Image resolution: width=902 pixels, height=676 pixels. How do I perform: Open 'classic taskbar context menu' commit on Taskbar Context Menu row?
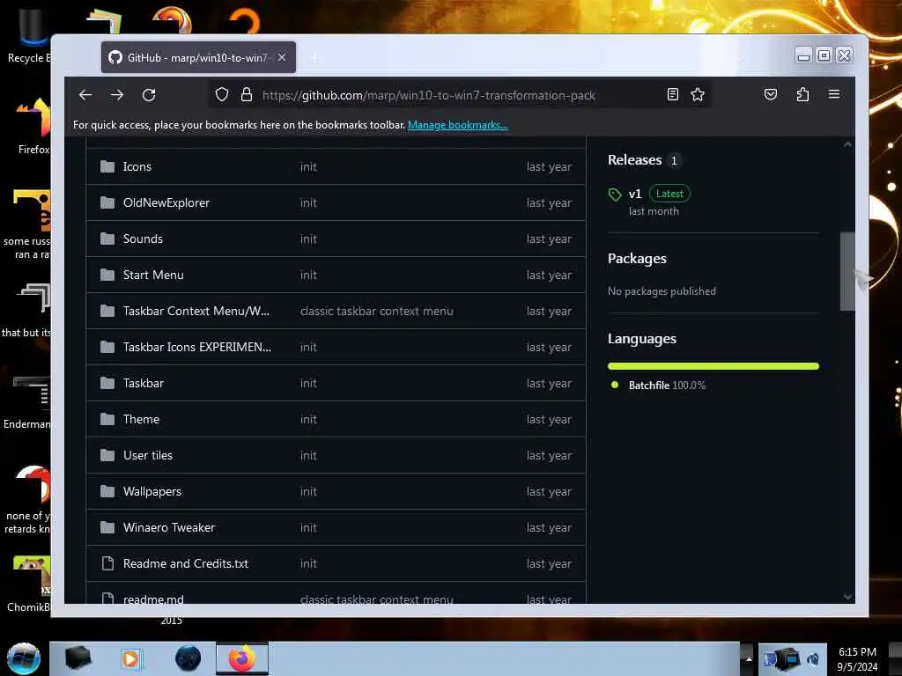[376, 311]
